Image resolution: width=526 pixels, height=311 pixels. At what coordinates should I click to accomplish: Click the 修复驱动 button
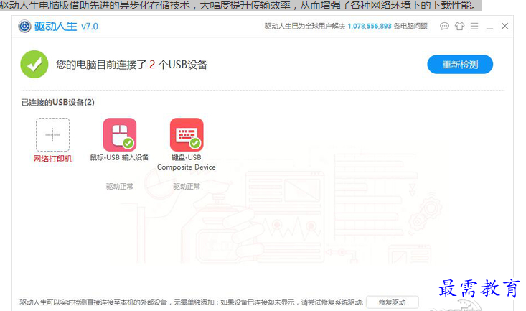point(392,302)
